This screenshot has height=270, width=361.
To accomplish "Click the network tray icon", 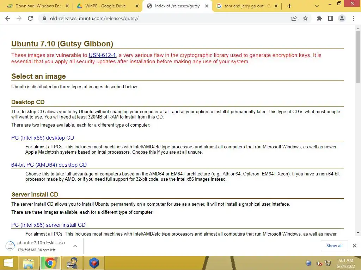I will 328,263.
